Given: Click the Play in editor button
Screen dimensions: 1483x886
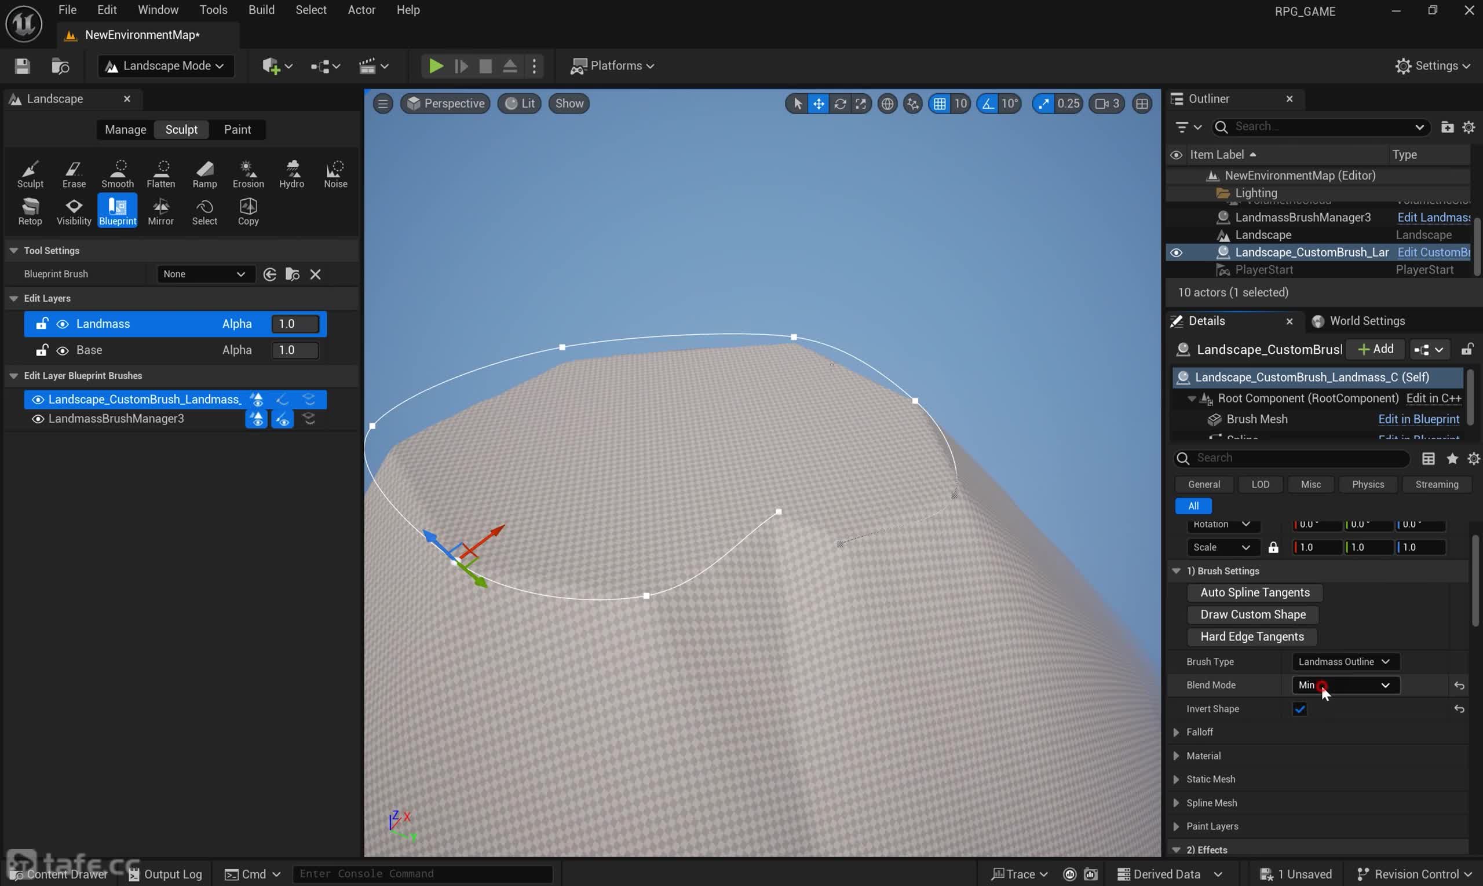Looking at the screenshot, I should 436,65.
